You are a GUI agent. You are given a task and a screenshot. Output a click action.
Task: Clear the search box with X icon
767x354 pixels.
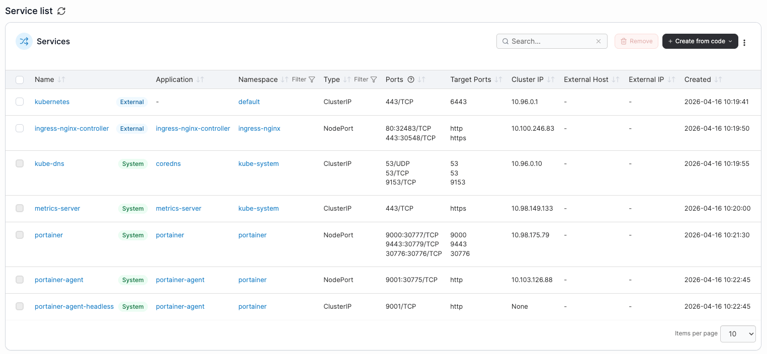[x=599, y=41]
